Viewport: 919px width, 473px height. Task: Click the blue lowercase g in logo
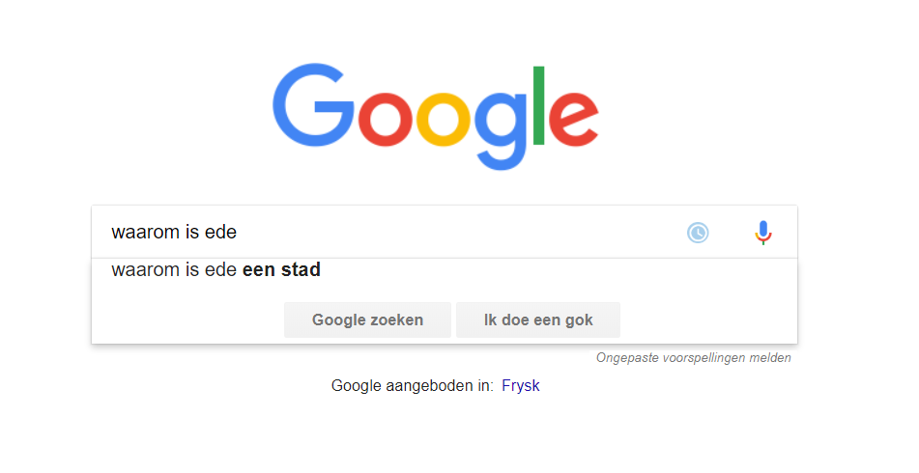[x=501, y=131]
